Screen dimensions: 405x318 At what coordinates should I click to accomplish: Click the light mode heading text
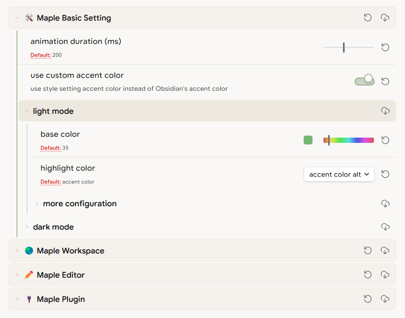pyautogui.click(x=53, y=111)
